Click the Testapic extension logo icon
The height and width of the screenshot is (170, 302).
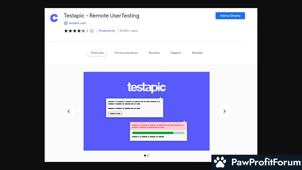[54, 18]
